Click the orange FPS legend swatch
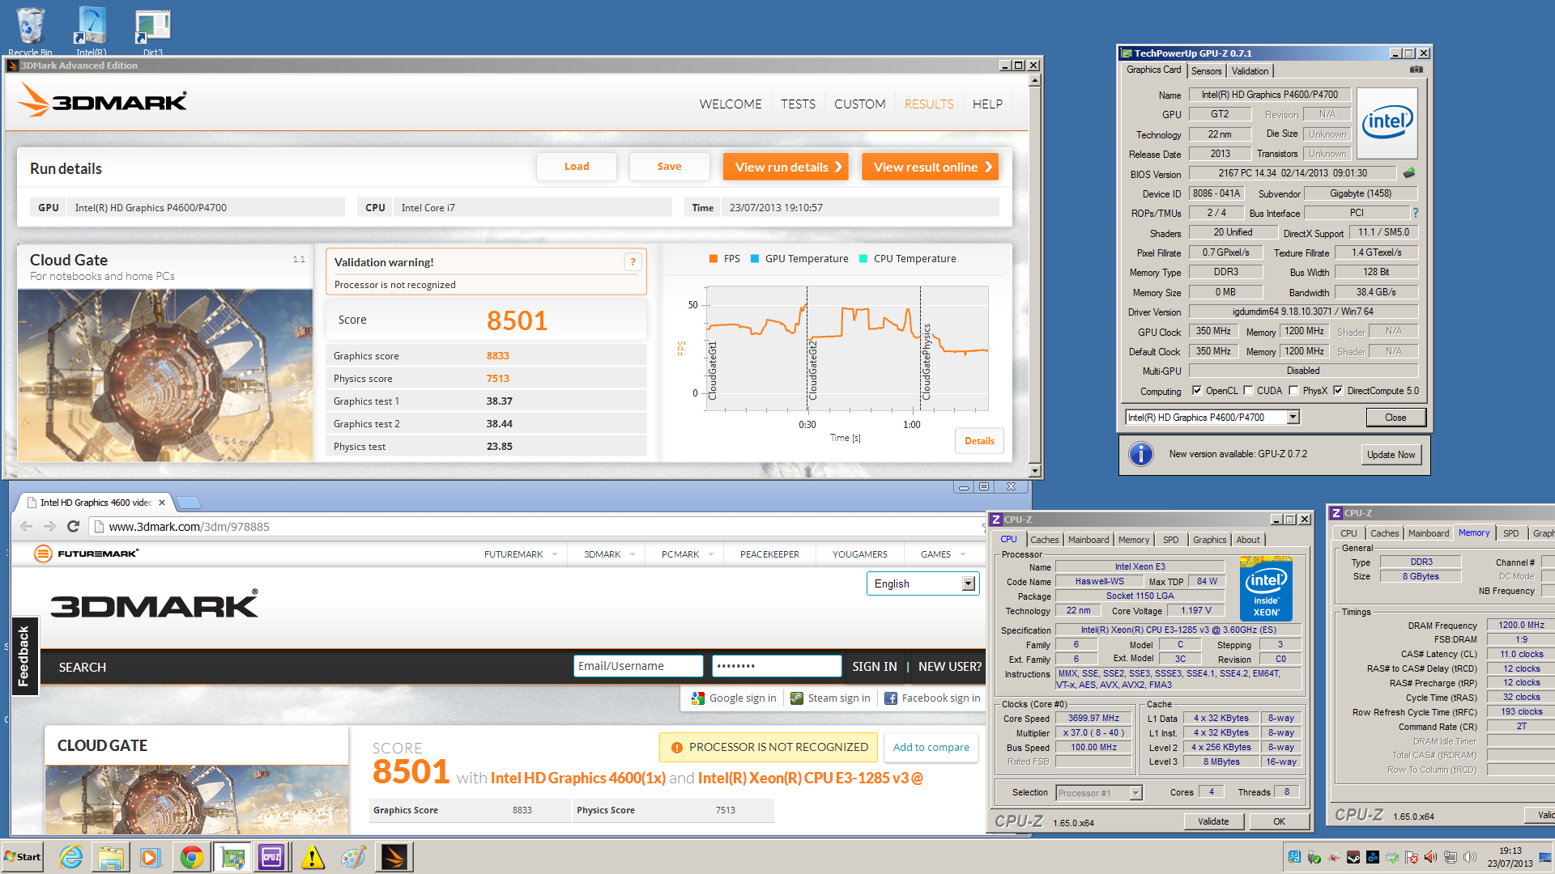 point(714,259)
